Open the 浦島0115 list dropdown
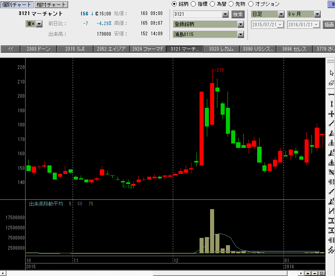 coord(241,34)
